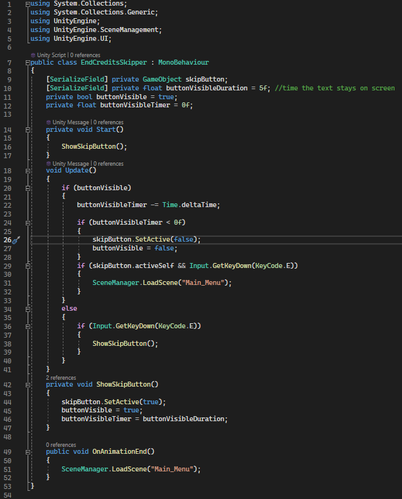Click 'Unity Message' label above Update()
Image resolution: width=402 pixels, height=499 pixels.
[x=71, y=164]
